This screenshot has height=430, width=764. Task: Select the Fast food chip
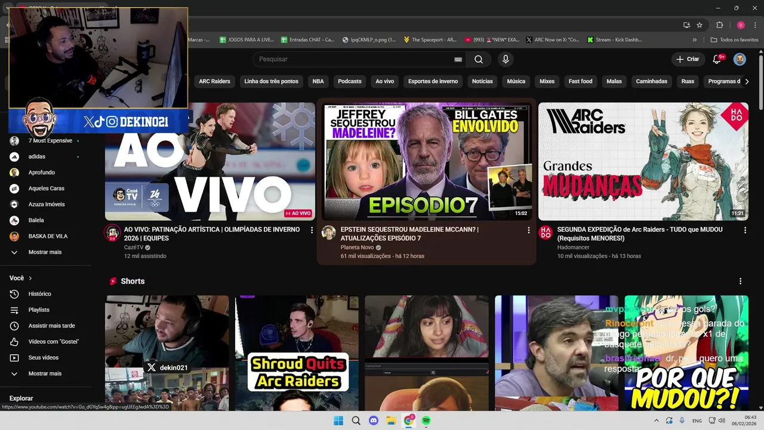click(x=580, y=81)
